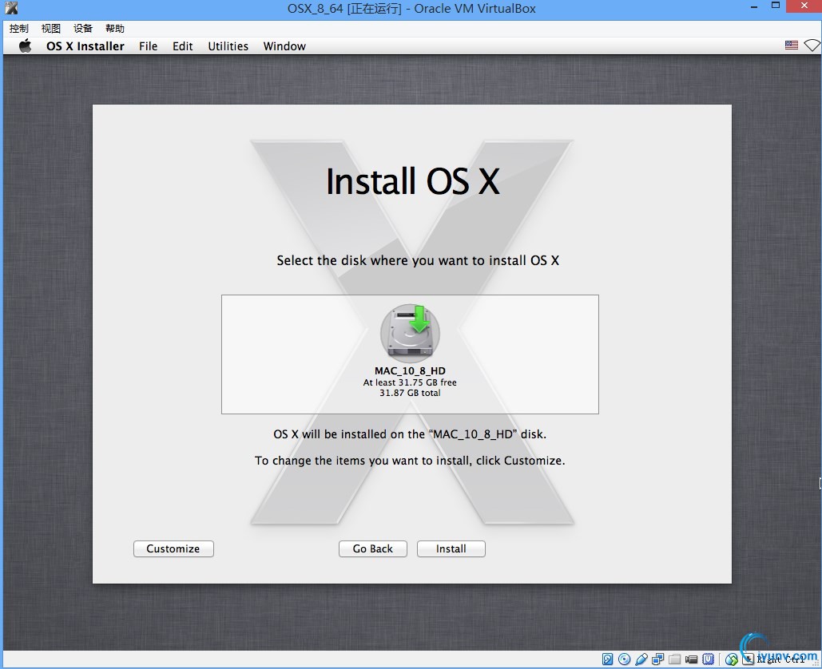Click the Go Back button
The width and height of the screenshot is (822, 669).
[373, 548]
